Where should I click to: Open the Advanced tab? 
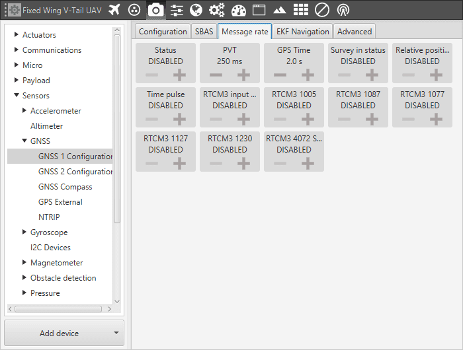tap(355, 31)
